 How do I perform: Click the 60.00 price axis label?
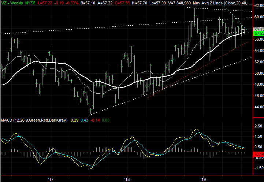coord(259,17)
